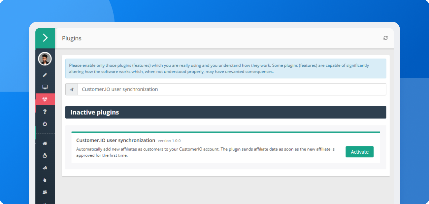
Task: Select the hand pointer icon in sidebar
Action: 45,180
